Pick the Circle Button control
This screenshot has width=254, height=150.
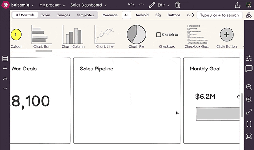pyautogui.click(x=226, y=38)
